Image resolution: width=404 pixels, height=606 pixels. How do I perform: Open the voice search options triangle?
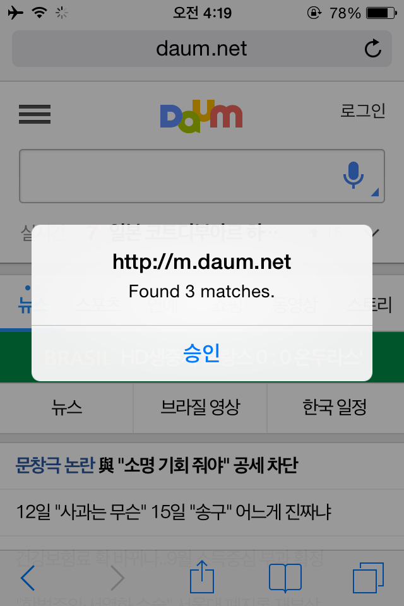coord(374,192)
